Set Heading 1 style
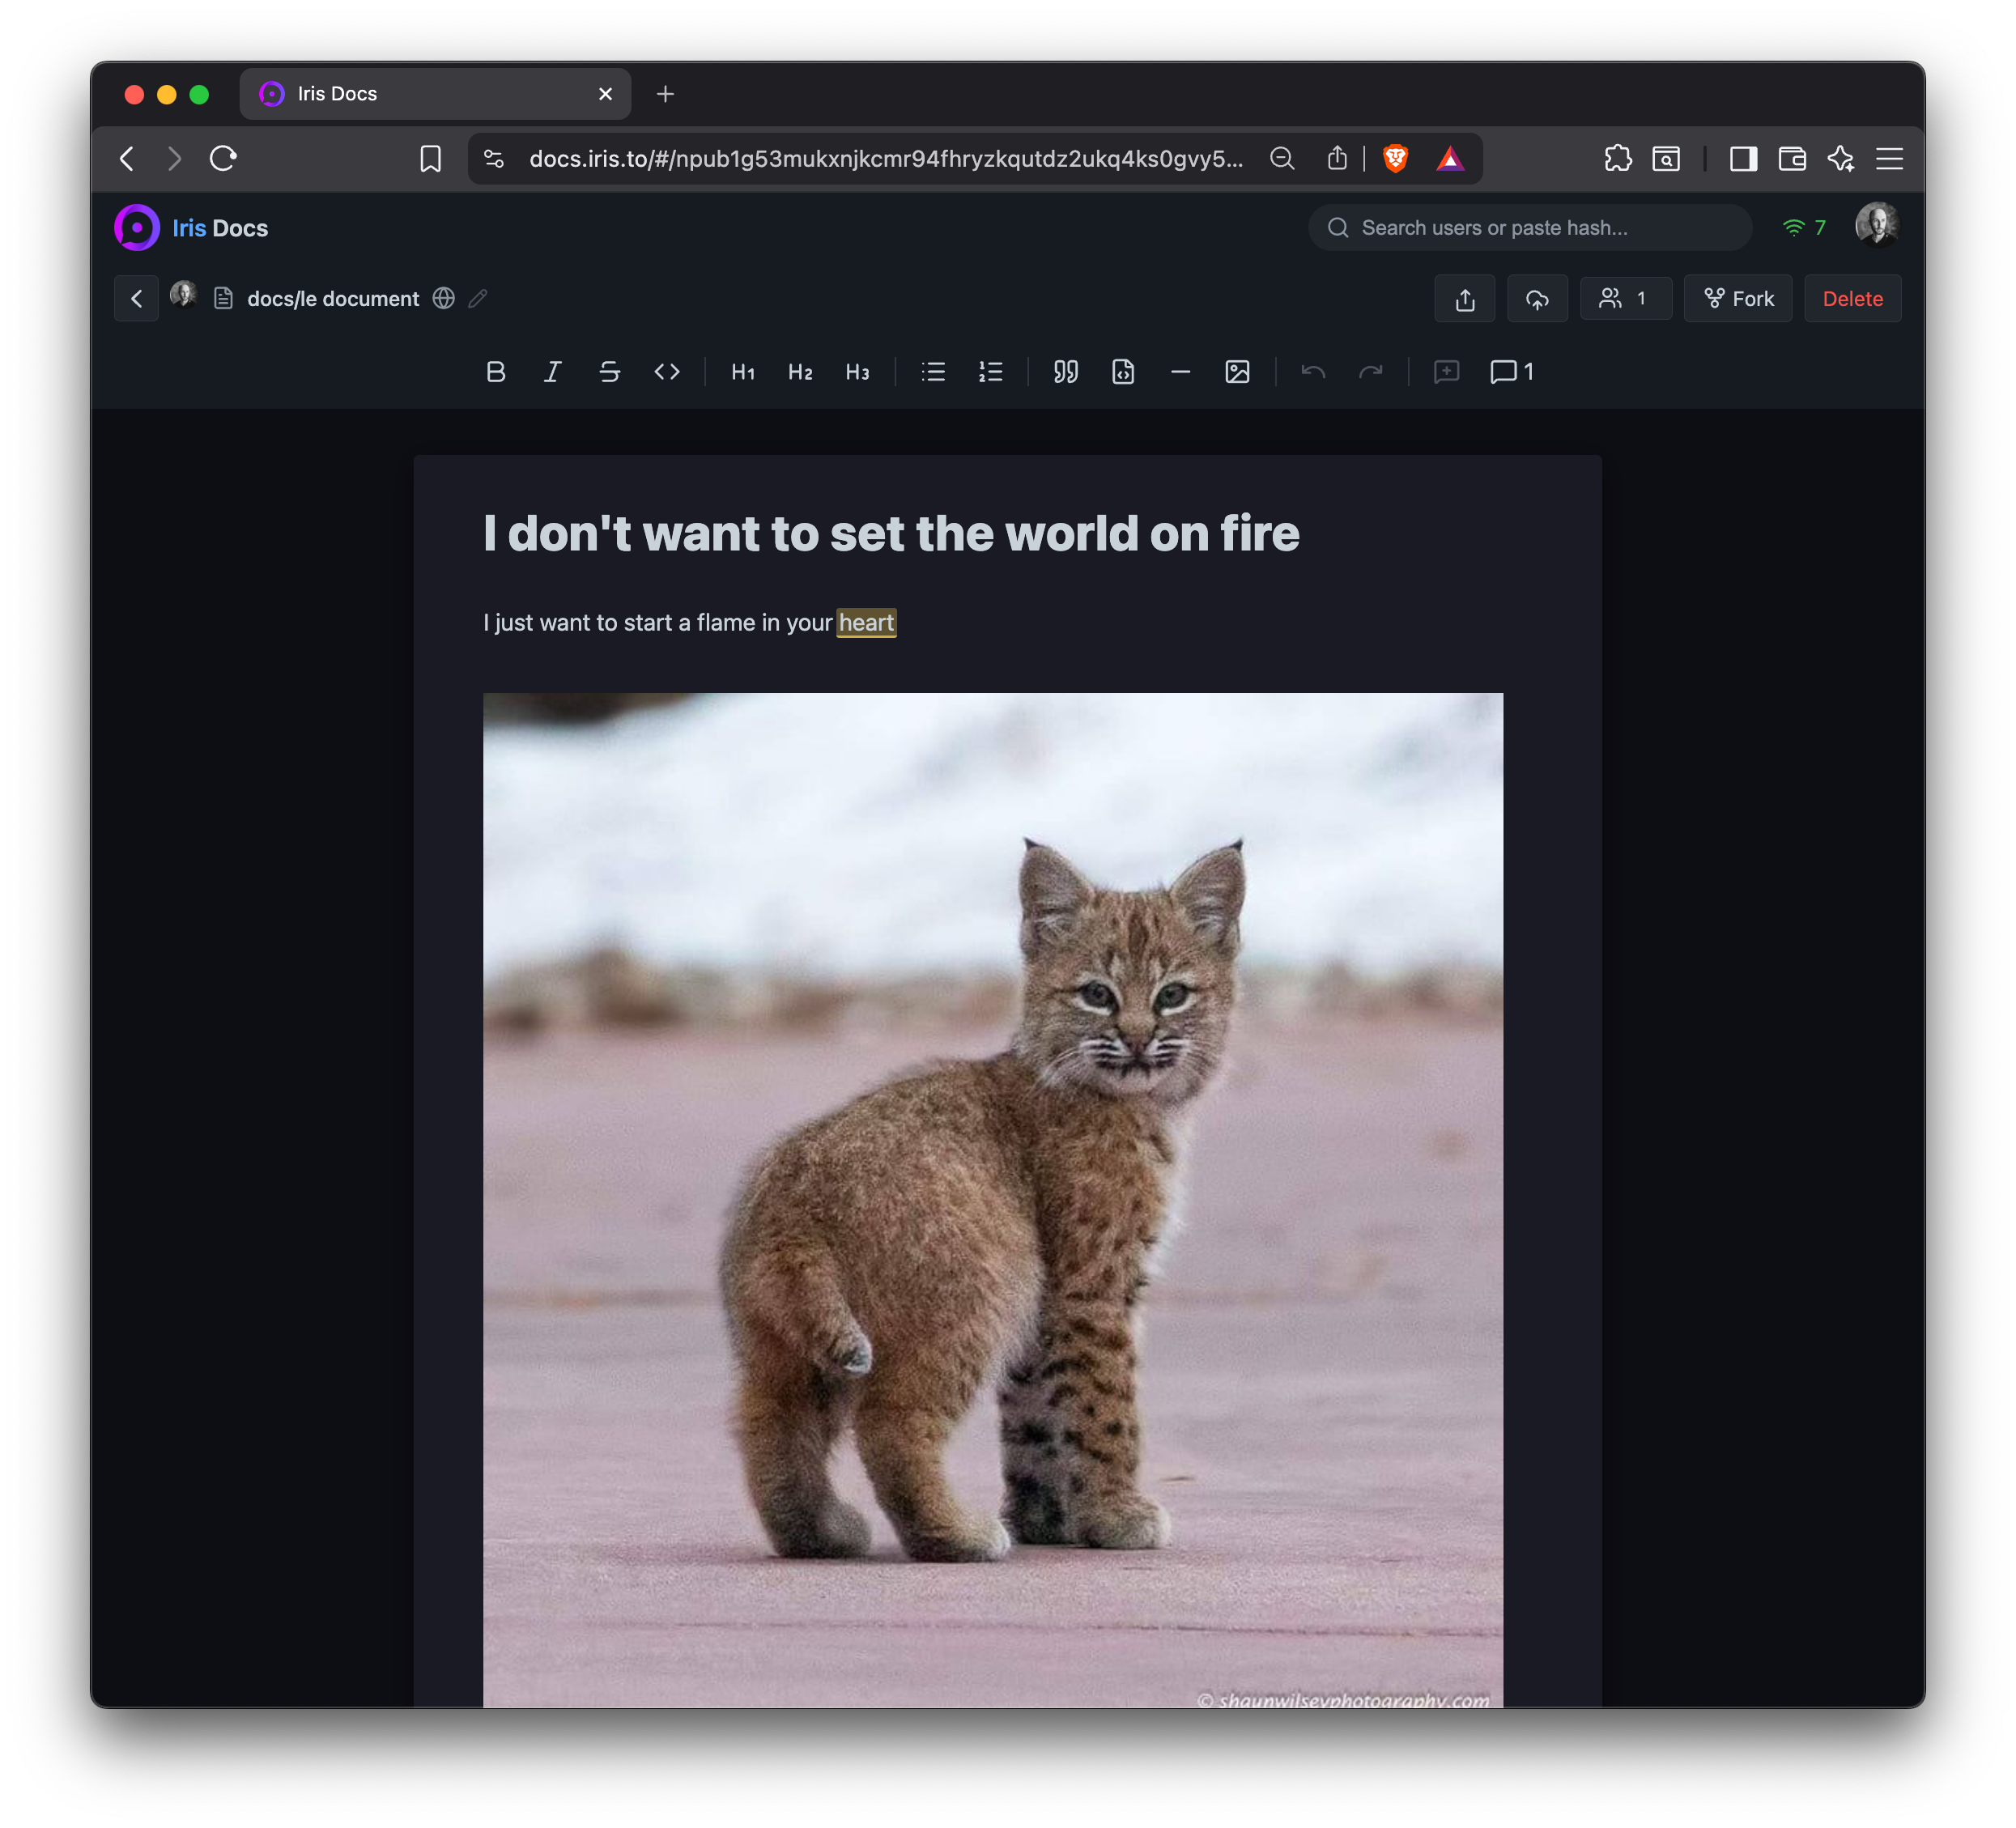This screenshot has height=1828, width=2016. pyautogui.click(x=742, y=372)
